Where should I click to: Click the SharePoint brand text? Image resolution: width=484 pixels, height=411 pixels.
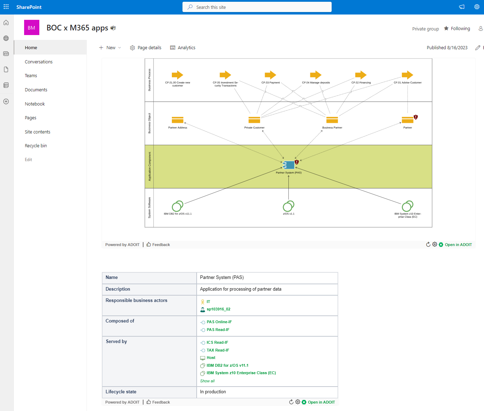coord(29,7)
